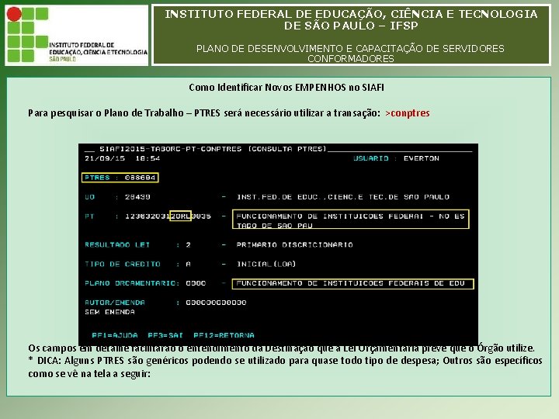Click the PRIMARIO DISCRICIONARIO value

(295, 244)
